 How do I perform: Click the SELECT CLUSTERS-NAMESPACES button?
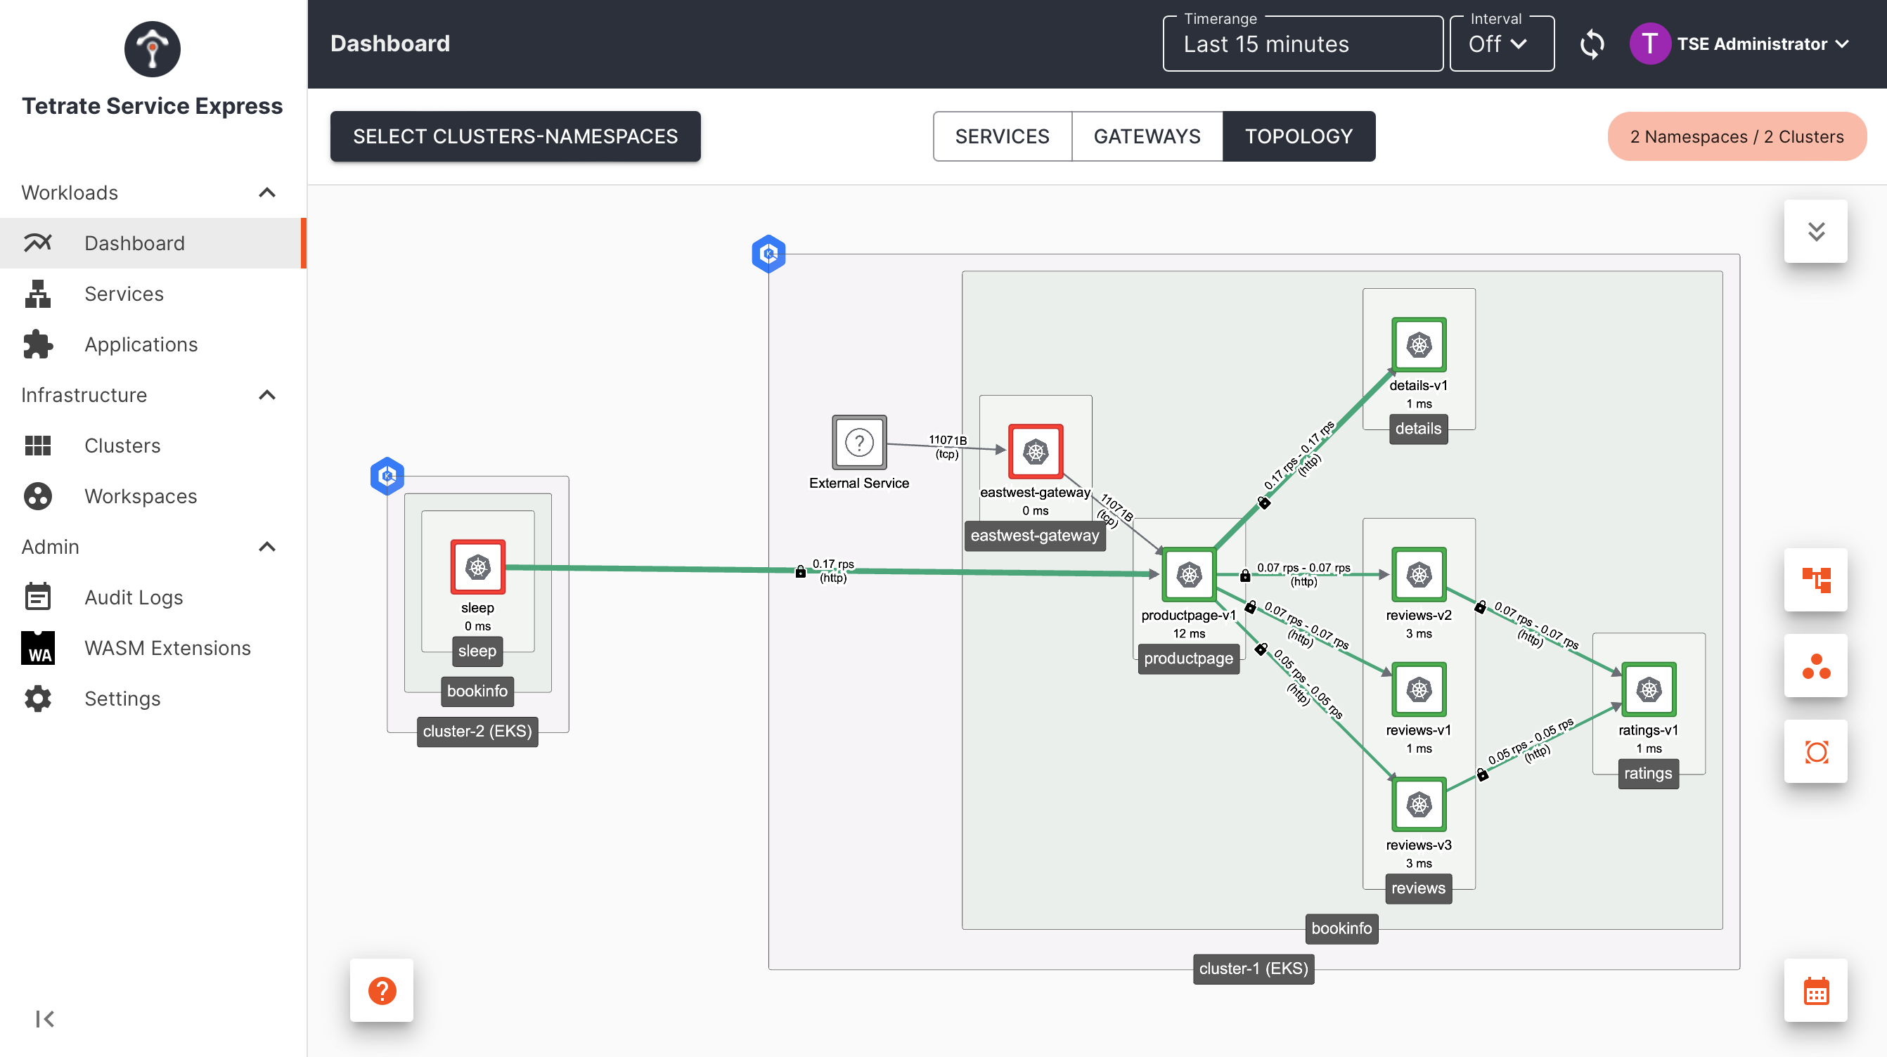point(515,136)
